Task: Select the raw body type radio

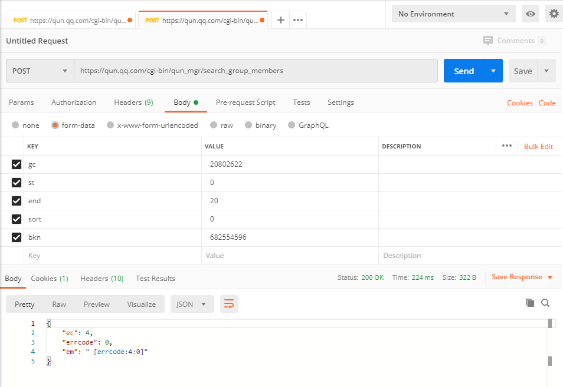Action: tap(214, 125)
